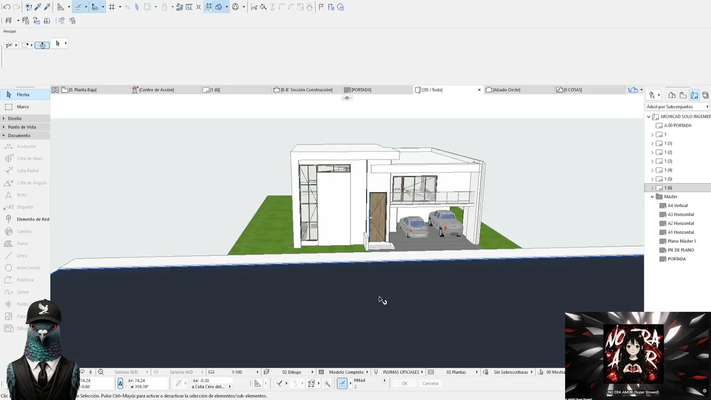Select the Arco/Círculo tool
711x400 pixels.
25,268
